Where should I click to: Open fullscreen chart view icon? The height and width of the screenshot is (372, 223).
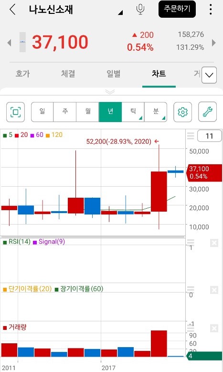click(x=15, y=112)
